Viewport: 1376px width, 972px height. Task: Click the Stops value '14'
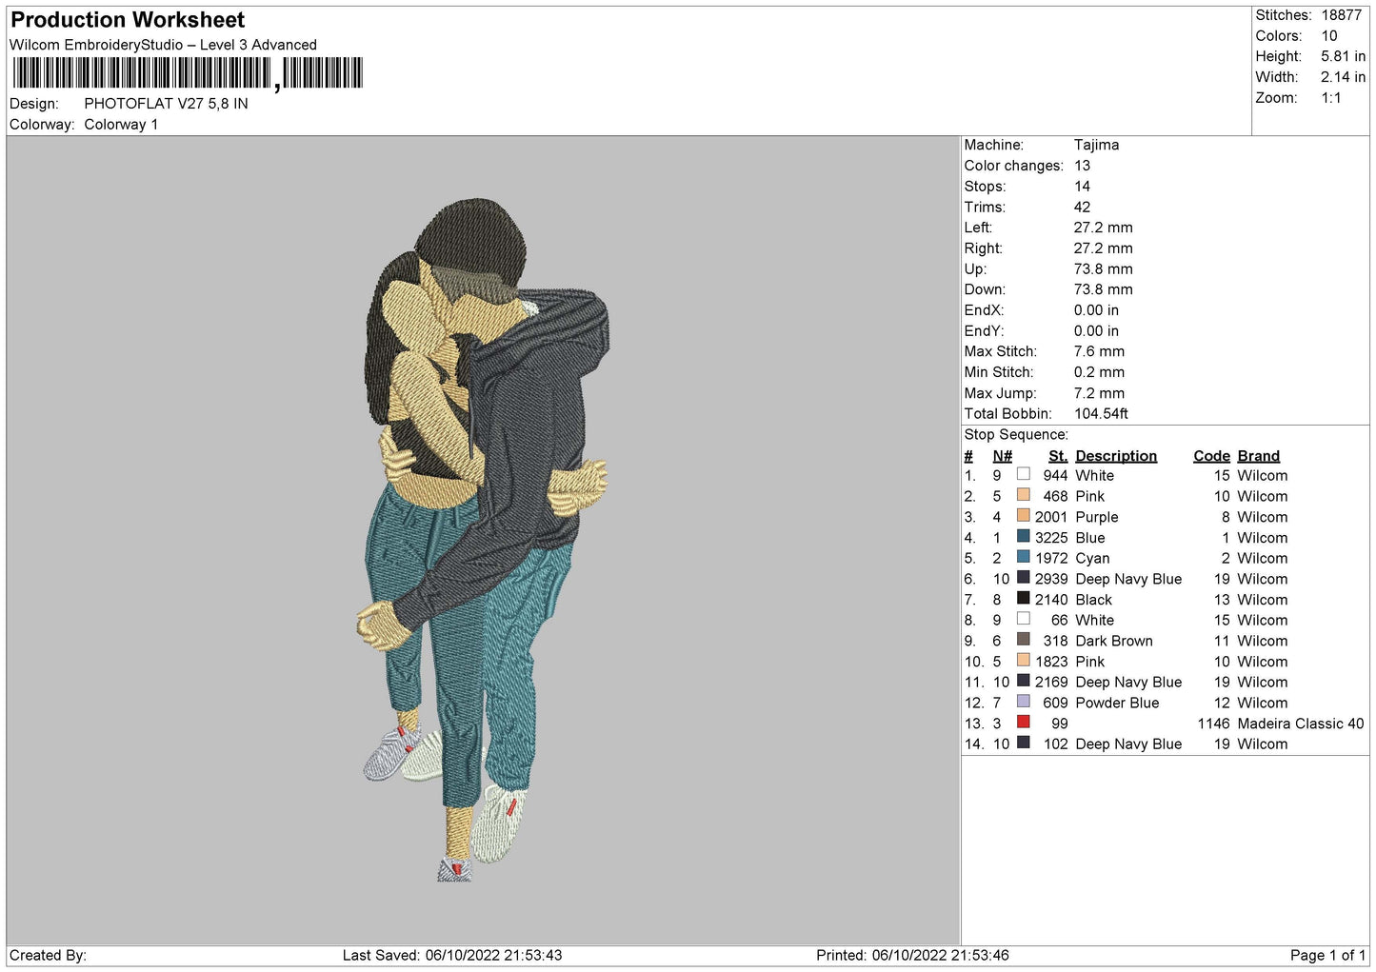pos(1082,187)
